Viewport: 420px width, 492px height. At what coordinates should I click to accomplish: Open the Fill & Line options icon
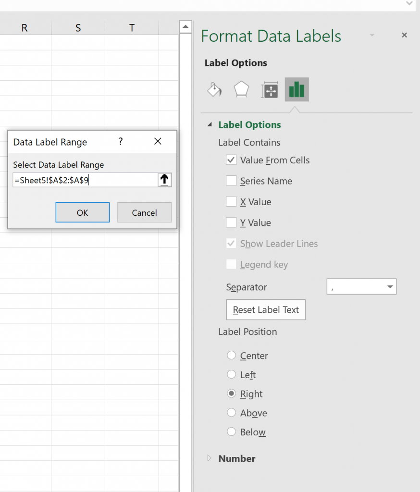[x=214, y=89]
